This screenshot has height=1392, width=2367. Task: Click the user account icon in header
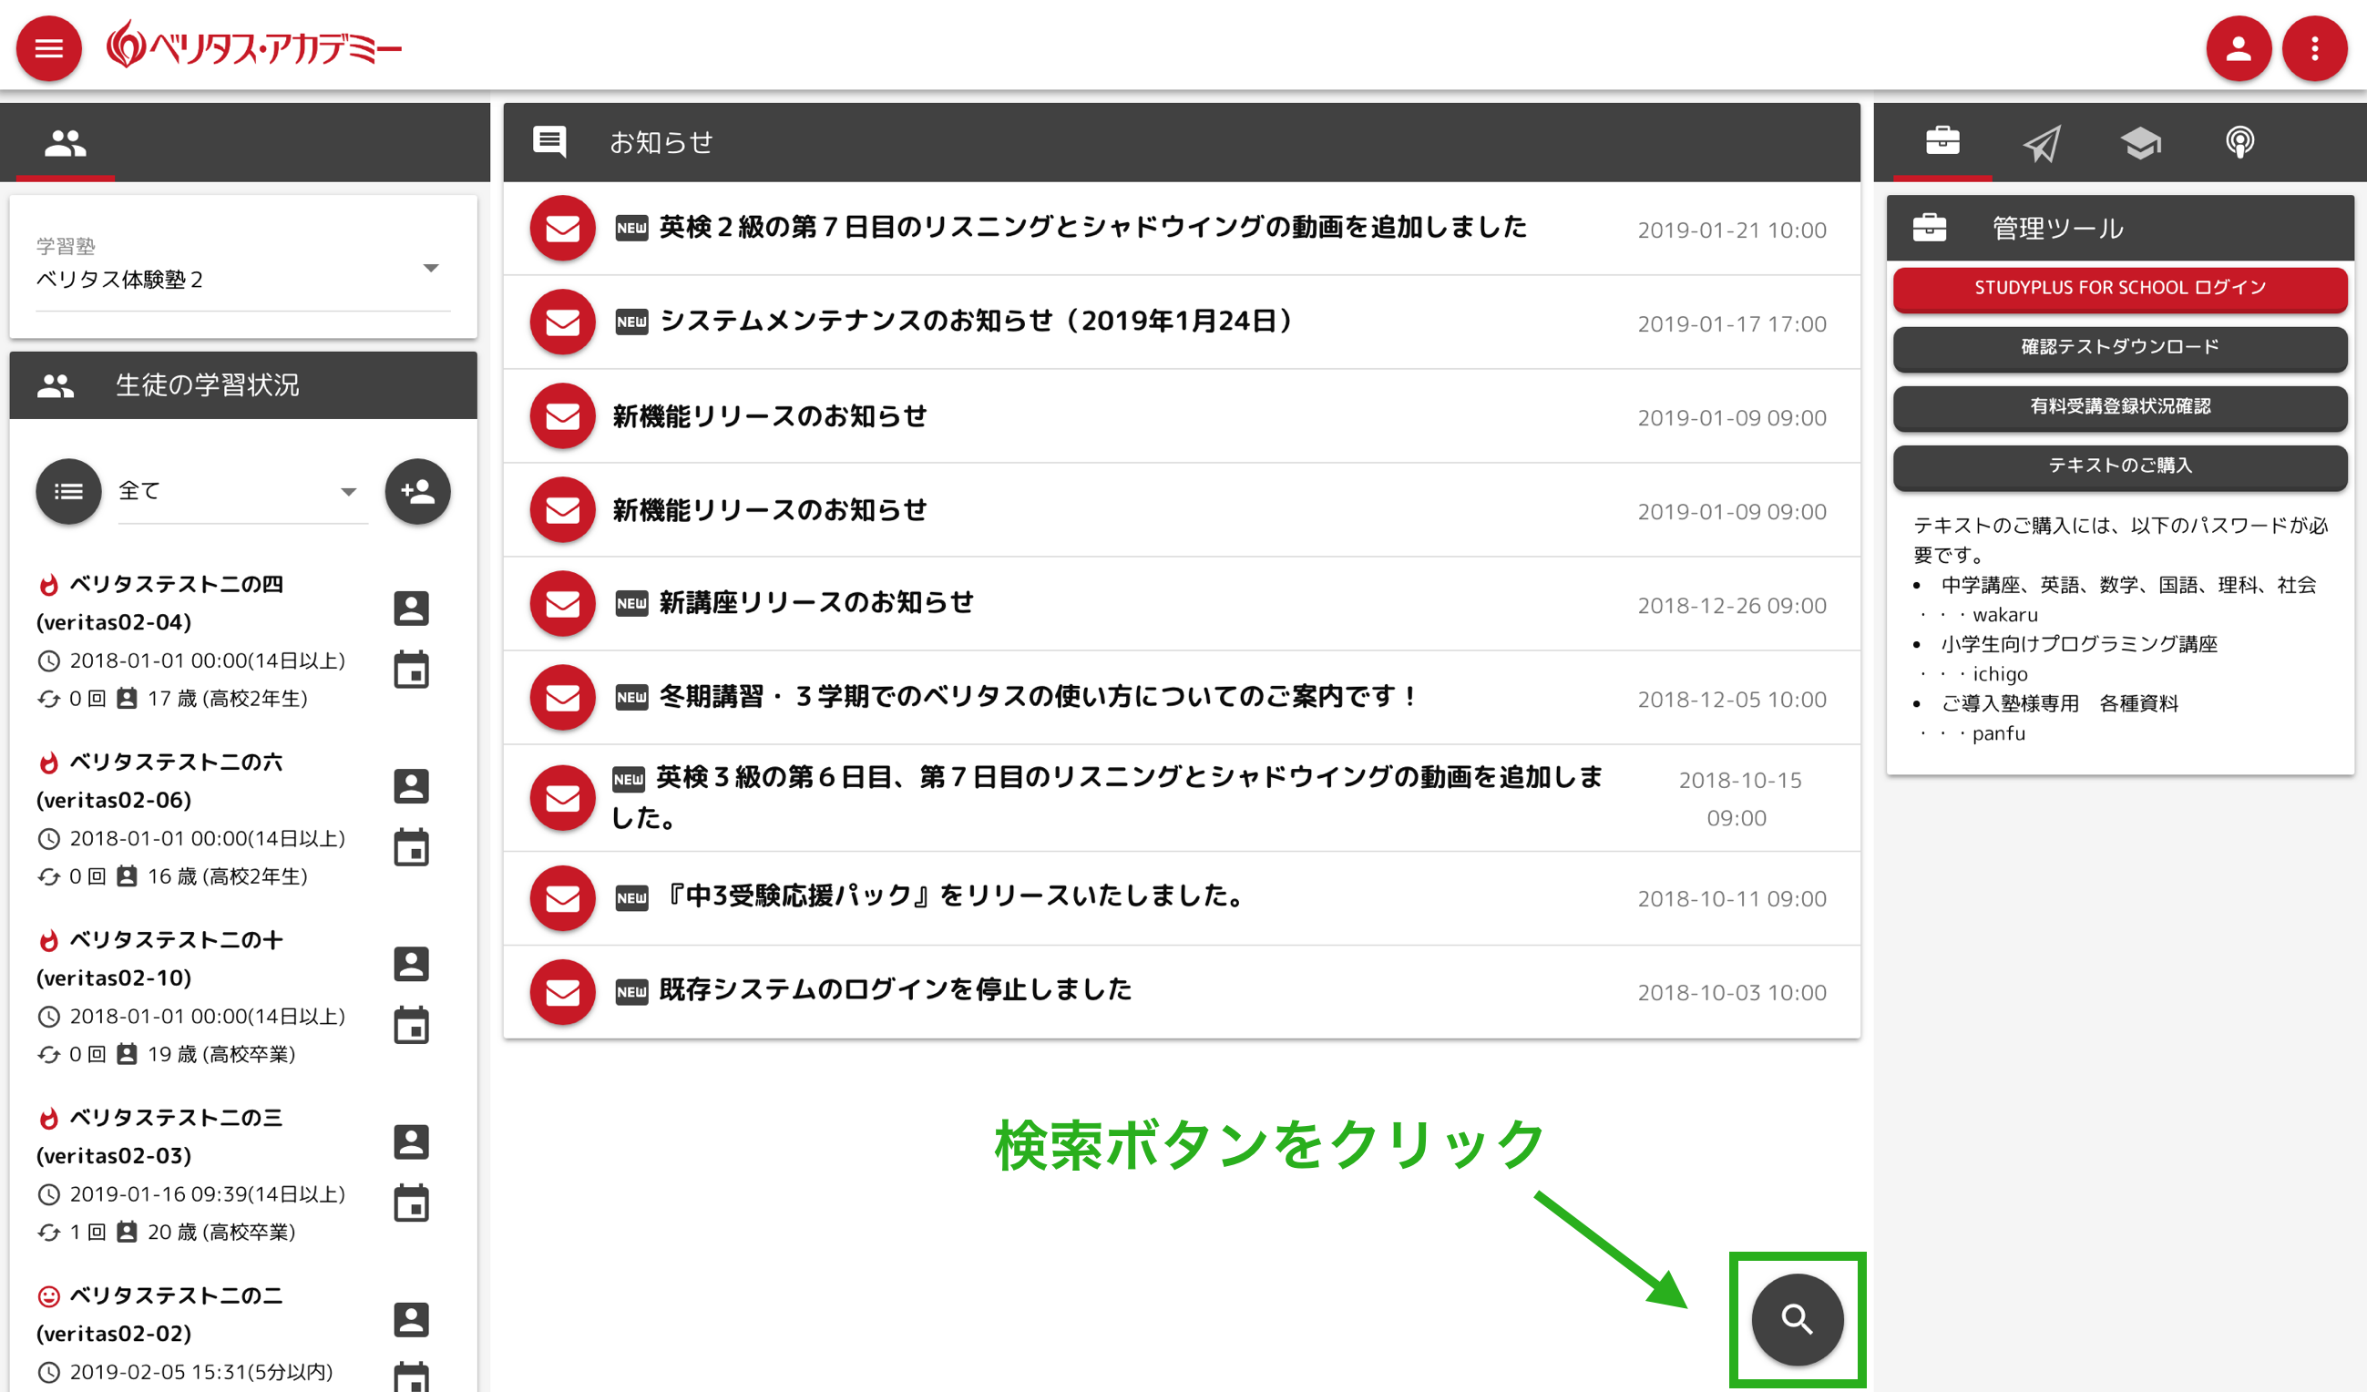tap(2239, 48)
